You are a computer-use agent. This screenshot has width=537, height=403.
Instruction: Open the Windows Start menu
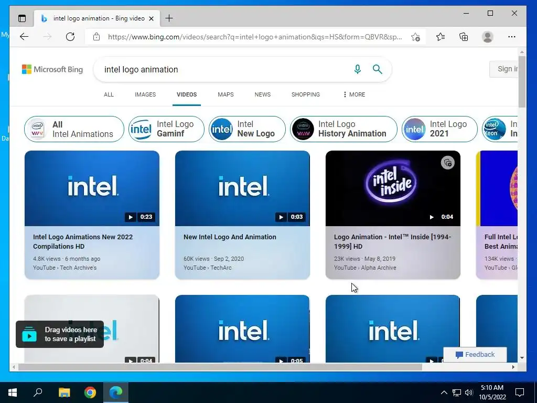pyautogui.click(x=13, y=393)
